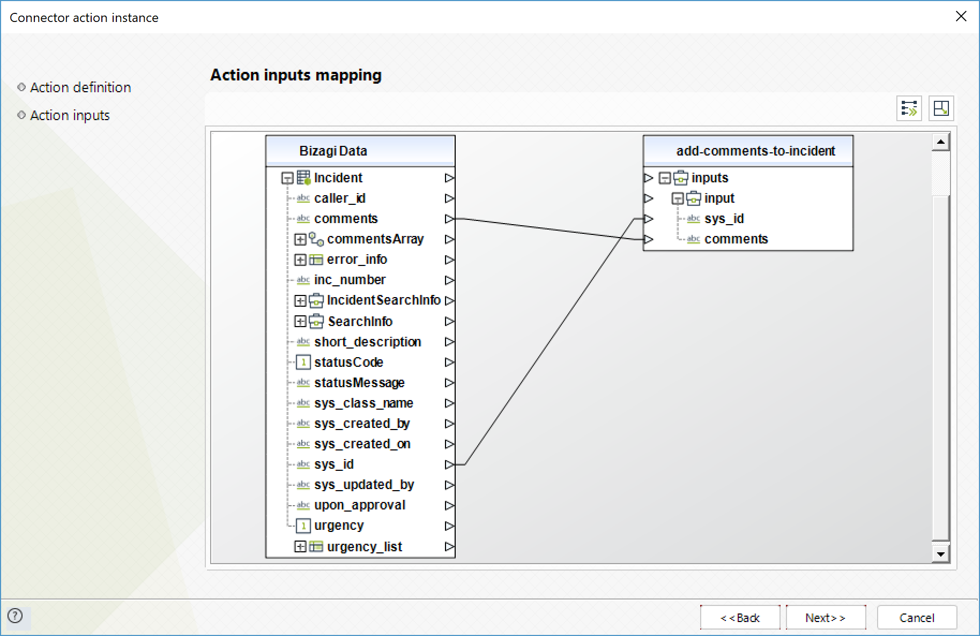Click the fit-to-window layout icon

tap(941, 108)
